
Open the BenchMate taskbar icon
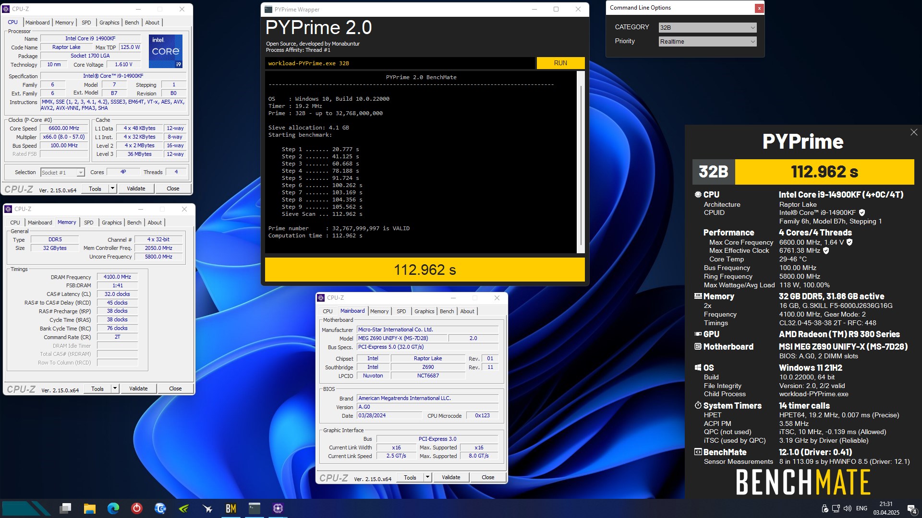click(x=231, y=508)
